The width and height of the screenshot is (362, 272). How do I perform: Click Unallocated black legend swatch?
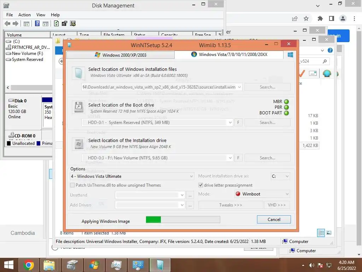click(x=9, y=143)
